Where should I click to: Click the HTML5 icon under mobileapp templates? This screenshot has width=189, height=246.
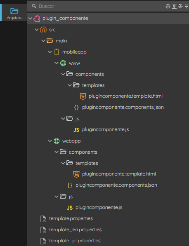coord(83,96)
